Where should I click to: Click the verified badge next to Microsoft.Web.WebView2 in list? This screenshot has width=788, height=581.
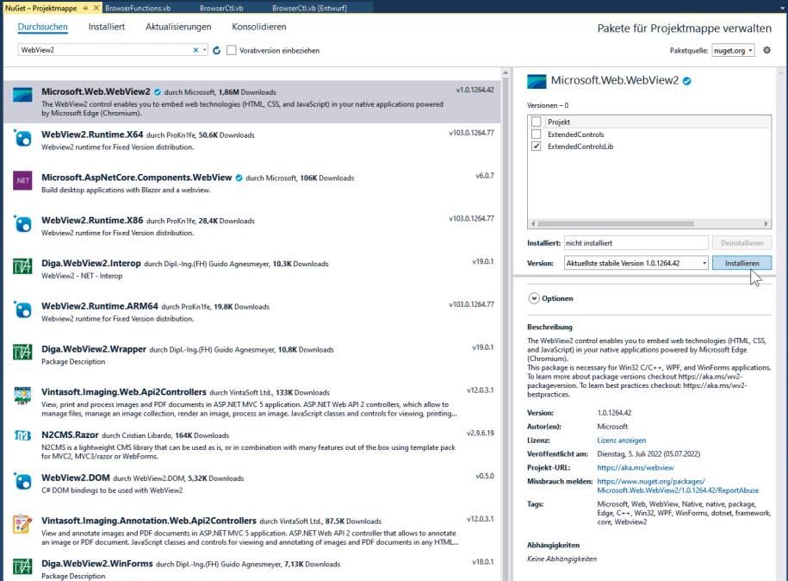coord(158,92)
